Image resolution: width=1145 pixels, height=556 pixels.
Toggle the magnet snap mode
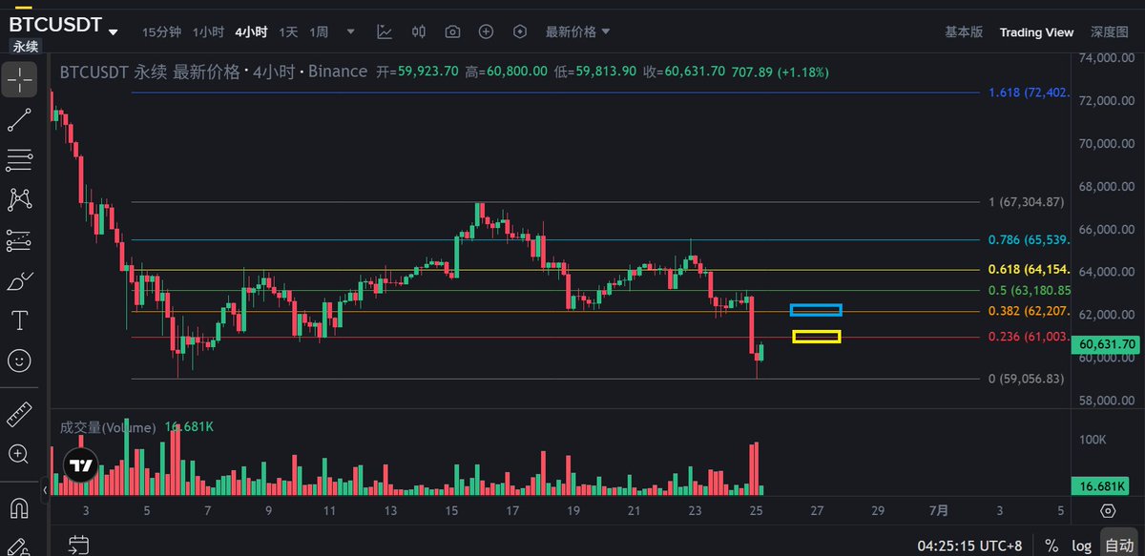pos(19,506)
